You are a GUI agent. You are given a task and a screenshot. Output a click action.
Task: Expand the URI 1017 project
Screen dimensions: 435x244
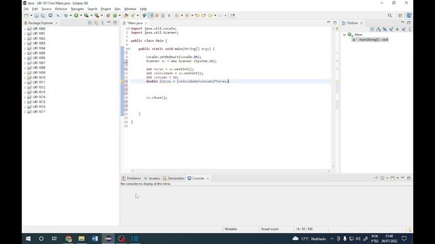click(25, 112)
